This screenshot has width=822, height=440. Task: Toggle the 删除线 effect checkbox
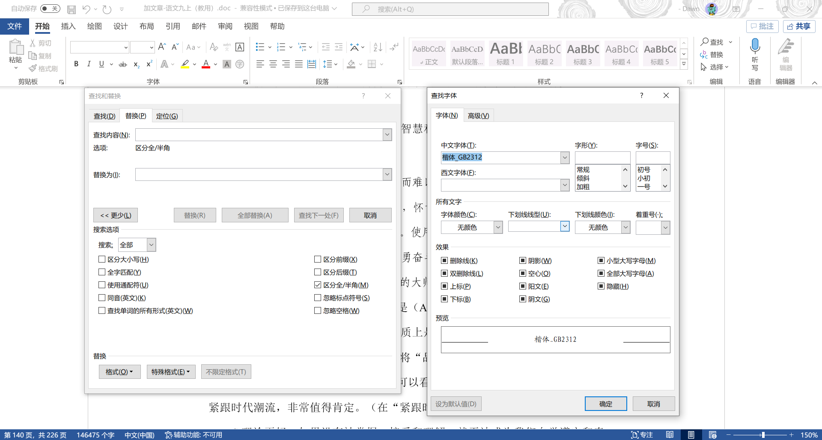[x=444, y=260]
